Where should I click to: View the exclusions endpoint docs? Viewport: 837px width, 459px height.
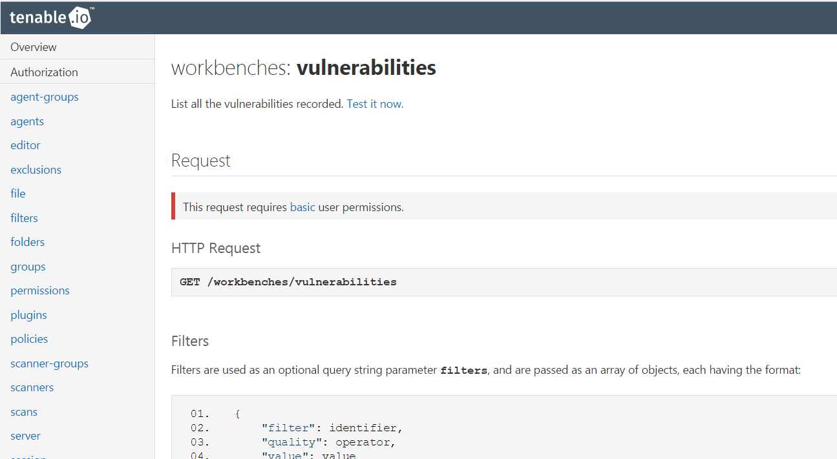pyautogui.click(x=36, y=169)
